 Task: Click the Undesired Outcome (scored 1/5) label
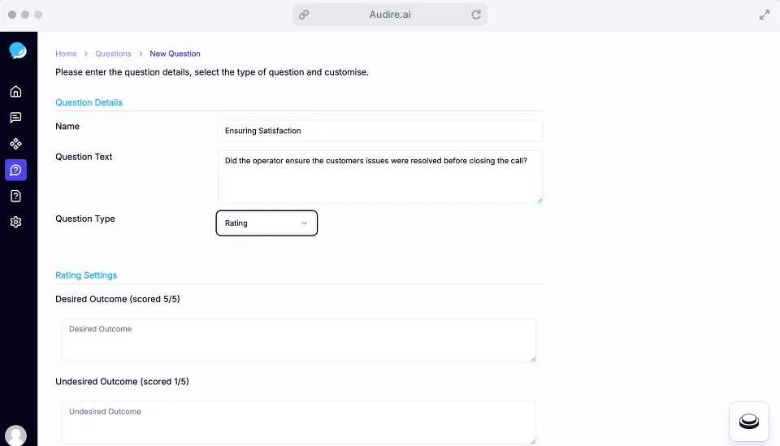[122, 381]
